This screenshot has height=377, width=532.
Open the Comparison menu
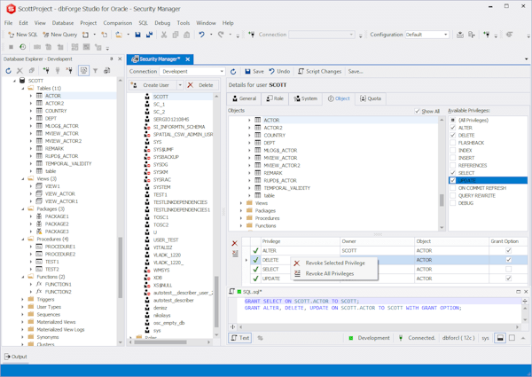pos(117,22)
